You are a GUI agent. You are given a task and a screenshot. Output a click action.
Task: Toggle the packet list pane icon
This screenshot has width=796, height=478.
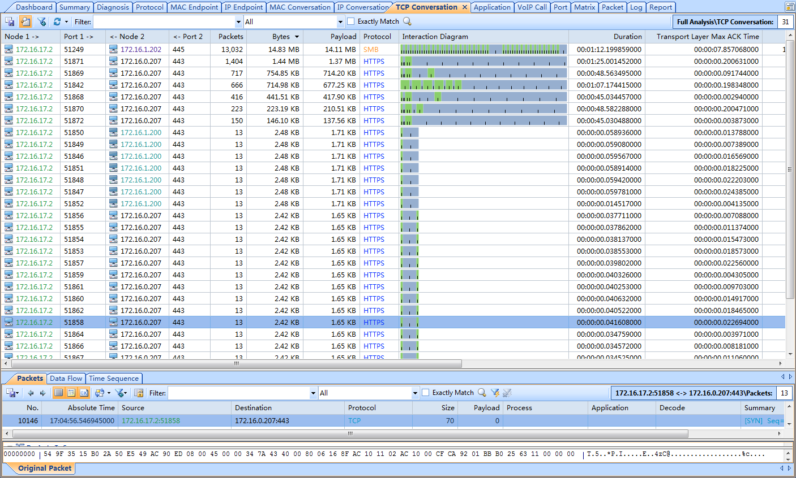(x=59, y=393)
